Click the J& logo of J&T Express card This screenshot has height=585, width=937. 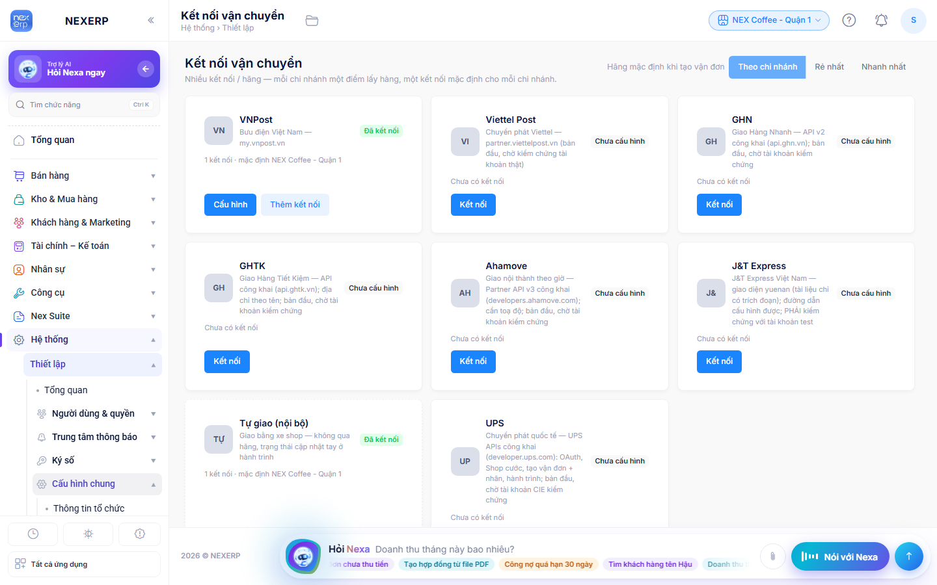click(711, 293)
